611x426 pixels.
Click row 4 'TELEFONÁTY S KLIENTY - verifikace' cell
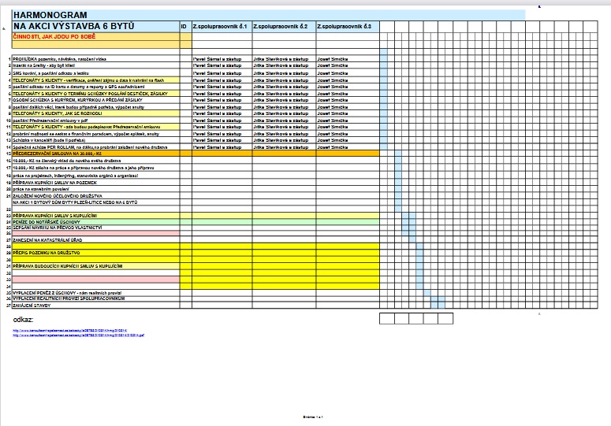pos(96,80)
